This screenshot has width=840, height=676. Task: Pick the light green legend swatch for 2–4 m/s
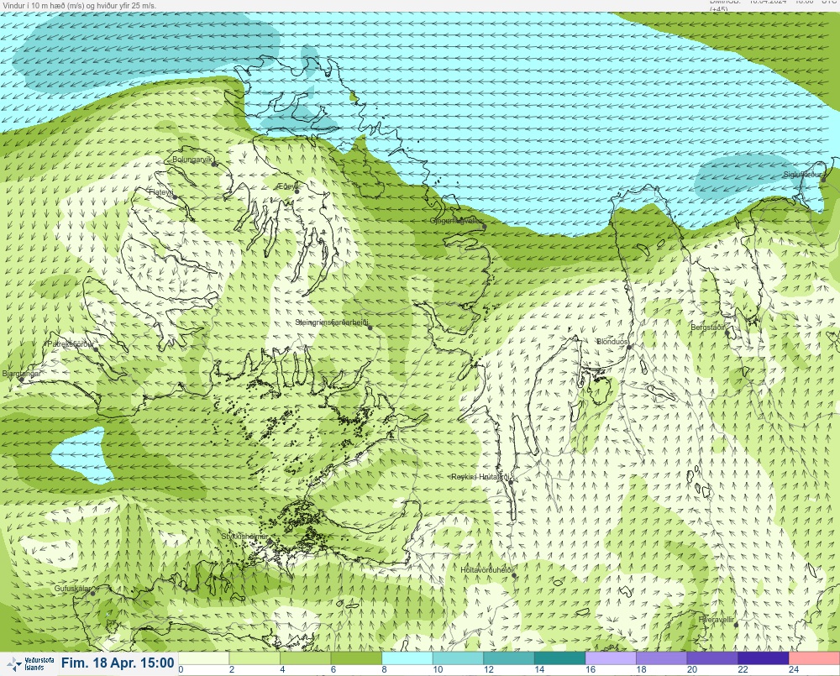pos(255,658)
